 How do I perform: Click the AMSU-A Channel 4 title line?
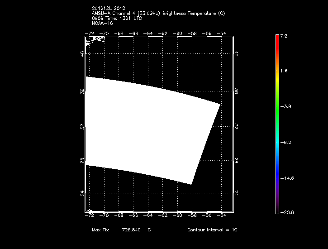[x=158, y=13]
